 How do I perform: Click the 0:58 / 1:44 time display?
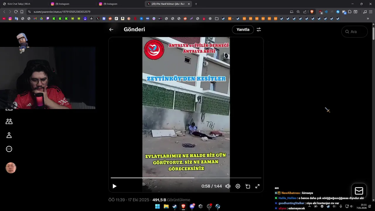pyautogui.click(x=212, y=186)
